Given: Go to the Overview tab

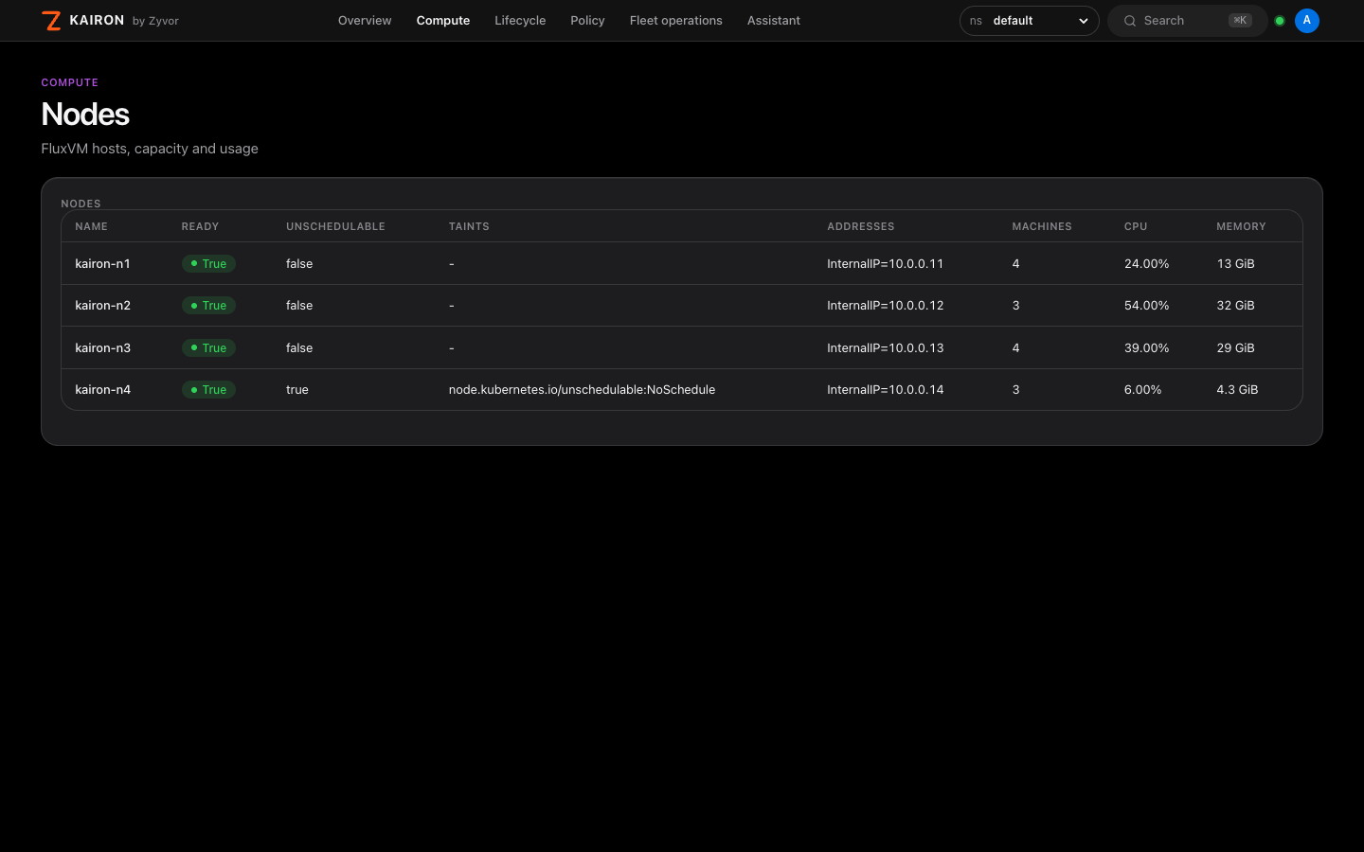Looking at the screenshot, I should click(365, 21).
